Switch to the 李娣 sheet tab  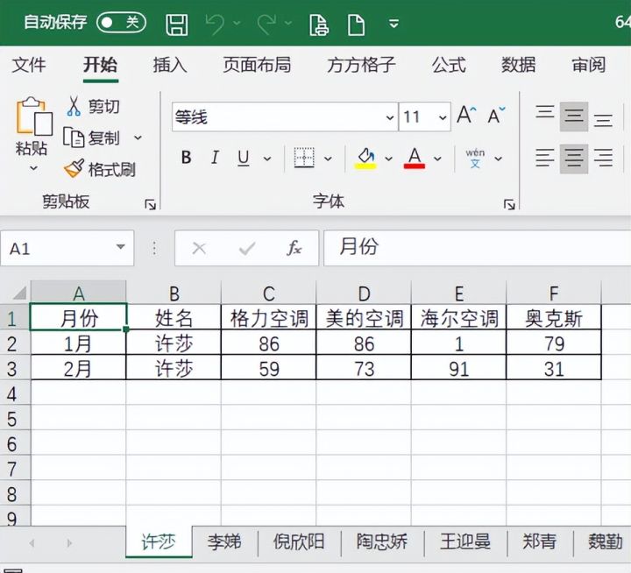[x=224, y=541]
